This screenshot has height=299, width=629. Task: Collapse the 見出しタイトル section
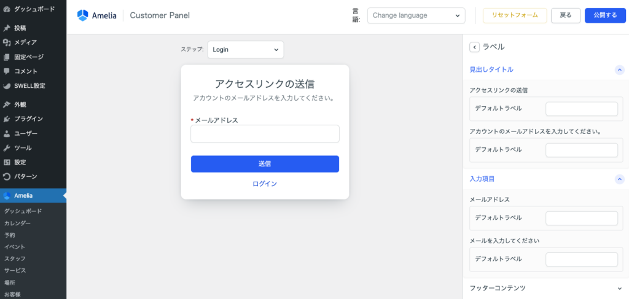619,70
